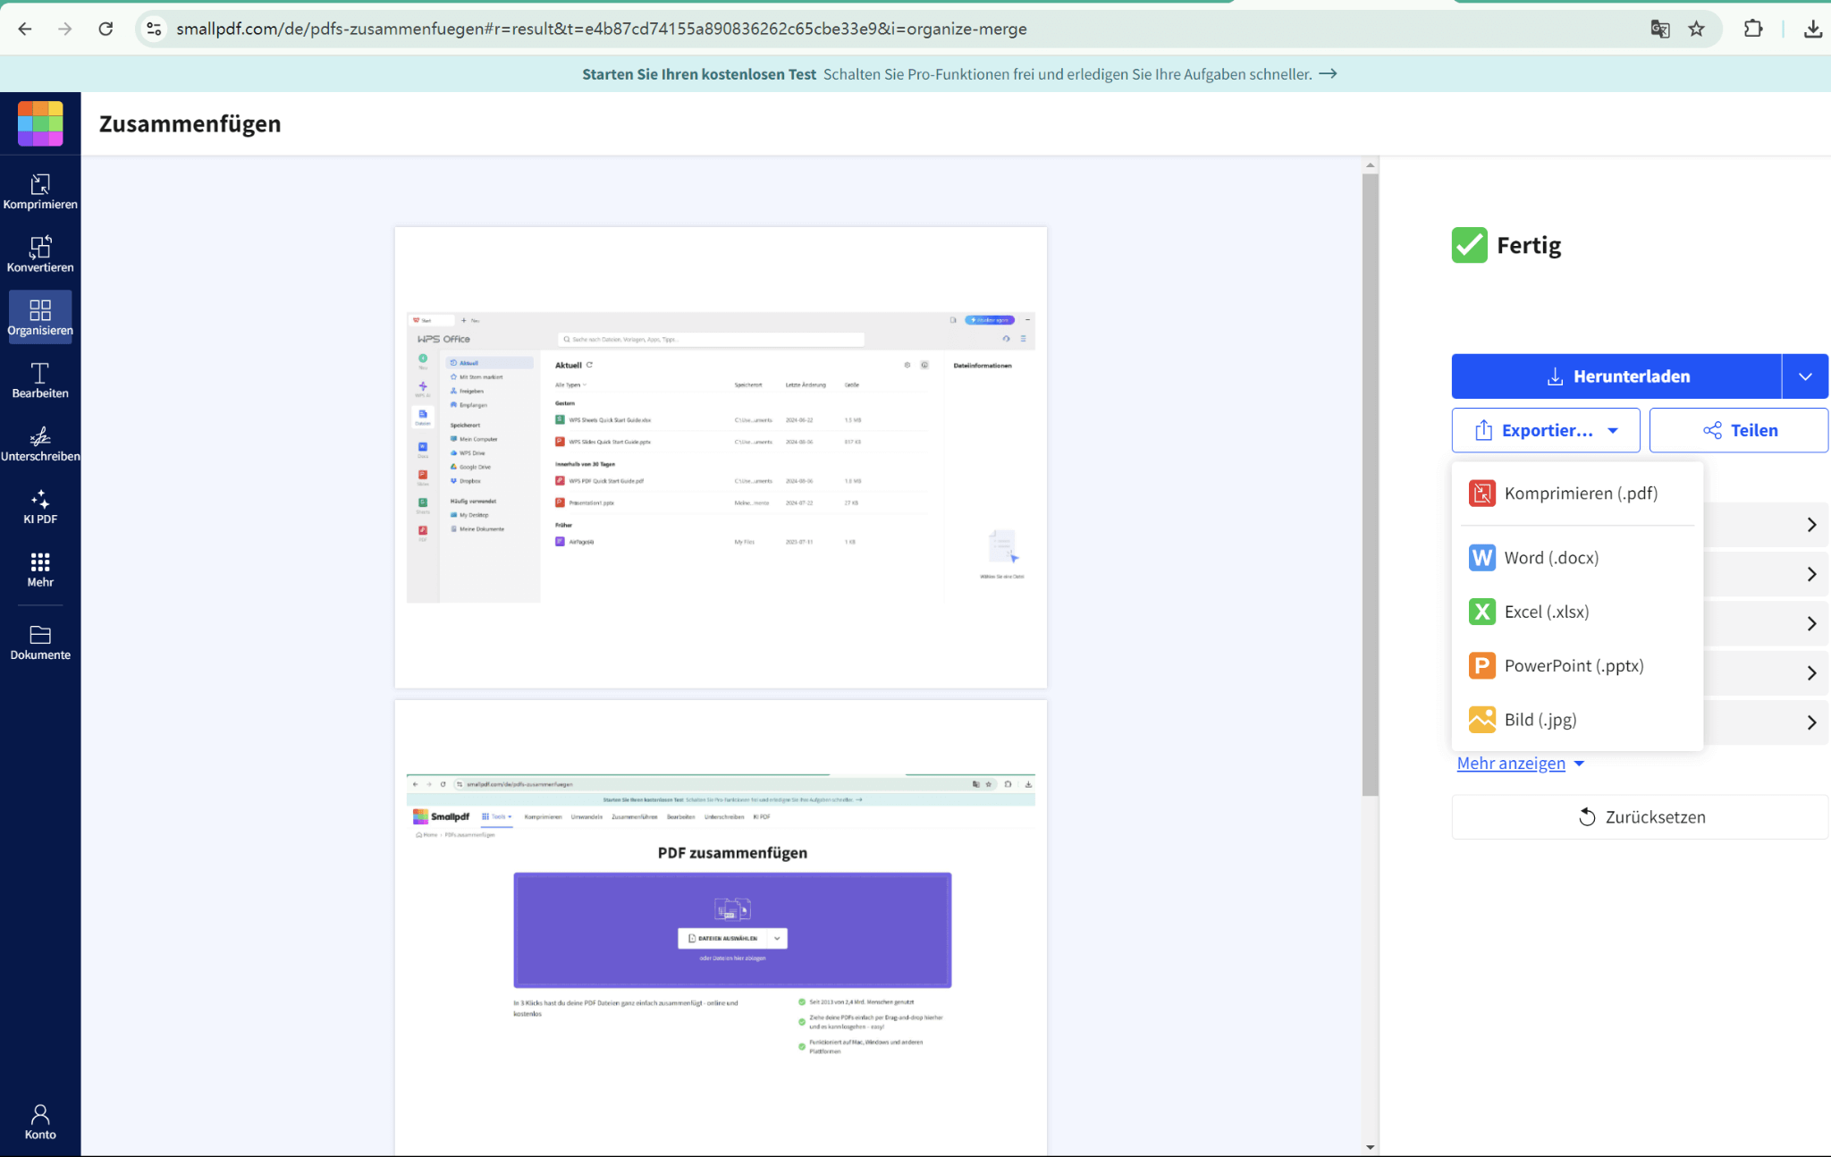Click the Herunterladen download button
Image resolution: width=1831 pixels, height=1157 pixels.
[1616, 376]
